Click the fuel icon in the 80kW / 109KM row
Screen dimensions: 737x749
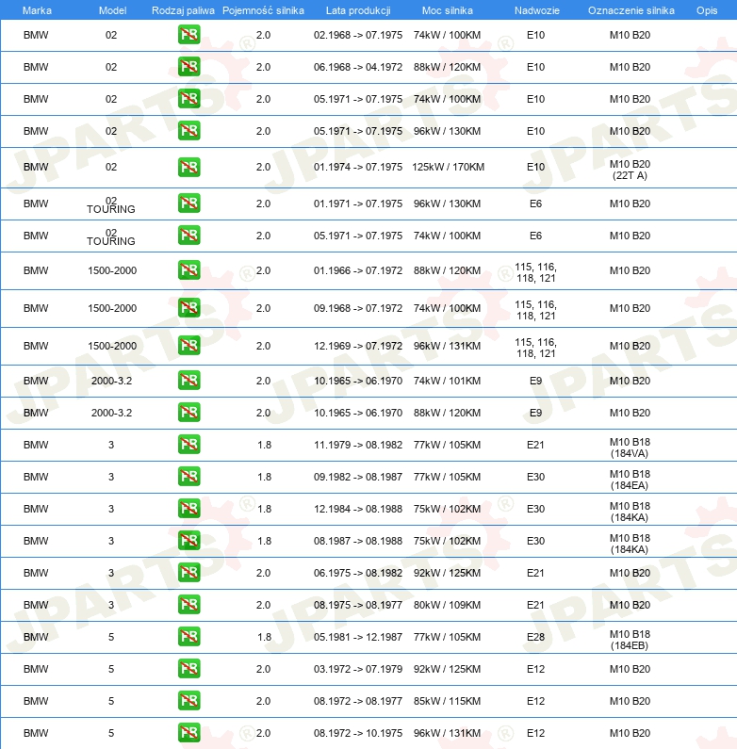pyautogui.click(x=188, y=605)
